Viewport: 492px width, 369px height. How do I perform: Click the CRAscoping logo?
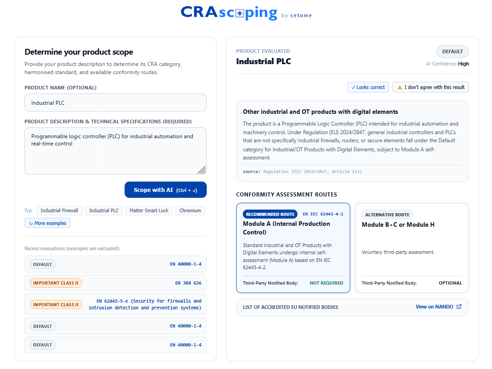pos(229,13)
